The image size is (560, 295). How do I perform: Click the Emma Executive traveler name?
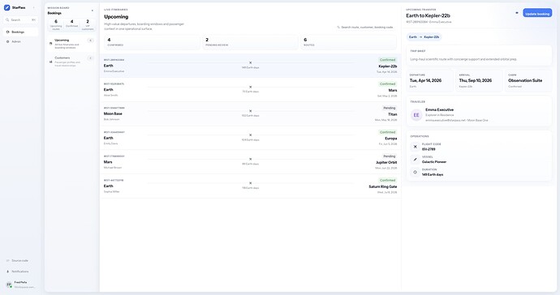(x=439, y=110)
